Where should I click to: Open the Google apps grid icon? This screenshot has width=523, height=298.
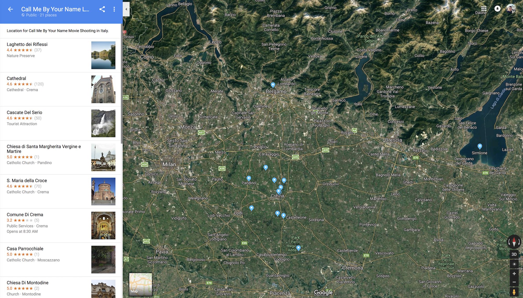pos(484,9)
